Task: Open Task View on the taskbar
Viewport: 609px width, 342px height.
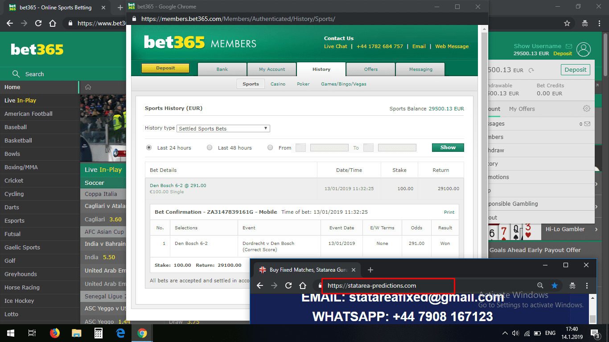Action: click(x=32, y=333)
